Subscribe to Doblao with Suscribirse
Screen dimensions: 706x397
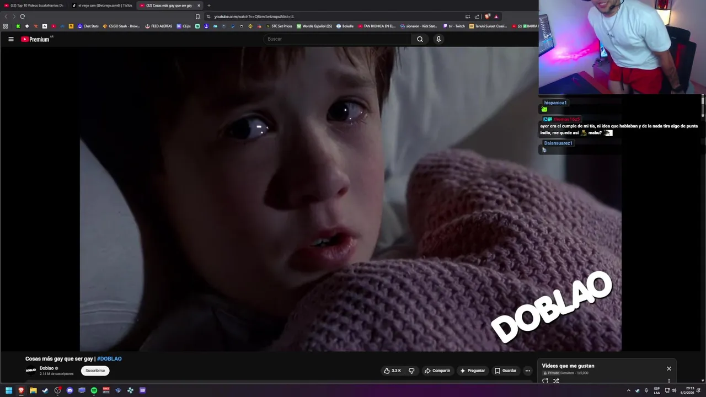(x=95, y=371)
